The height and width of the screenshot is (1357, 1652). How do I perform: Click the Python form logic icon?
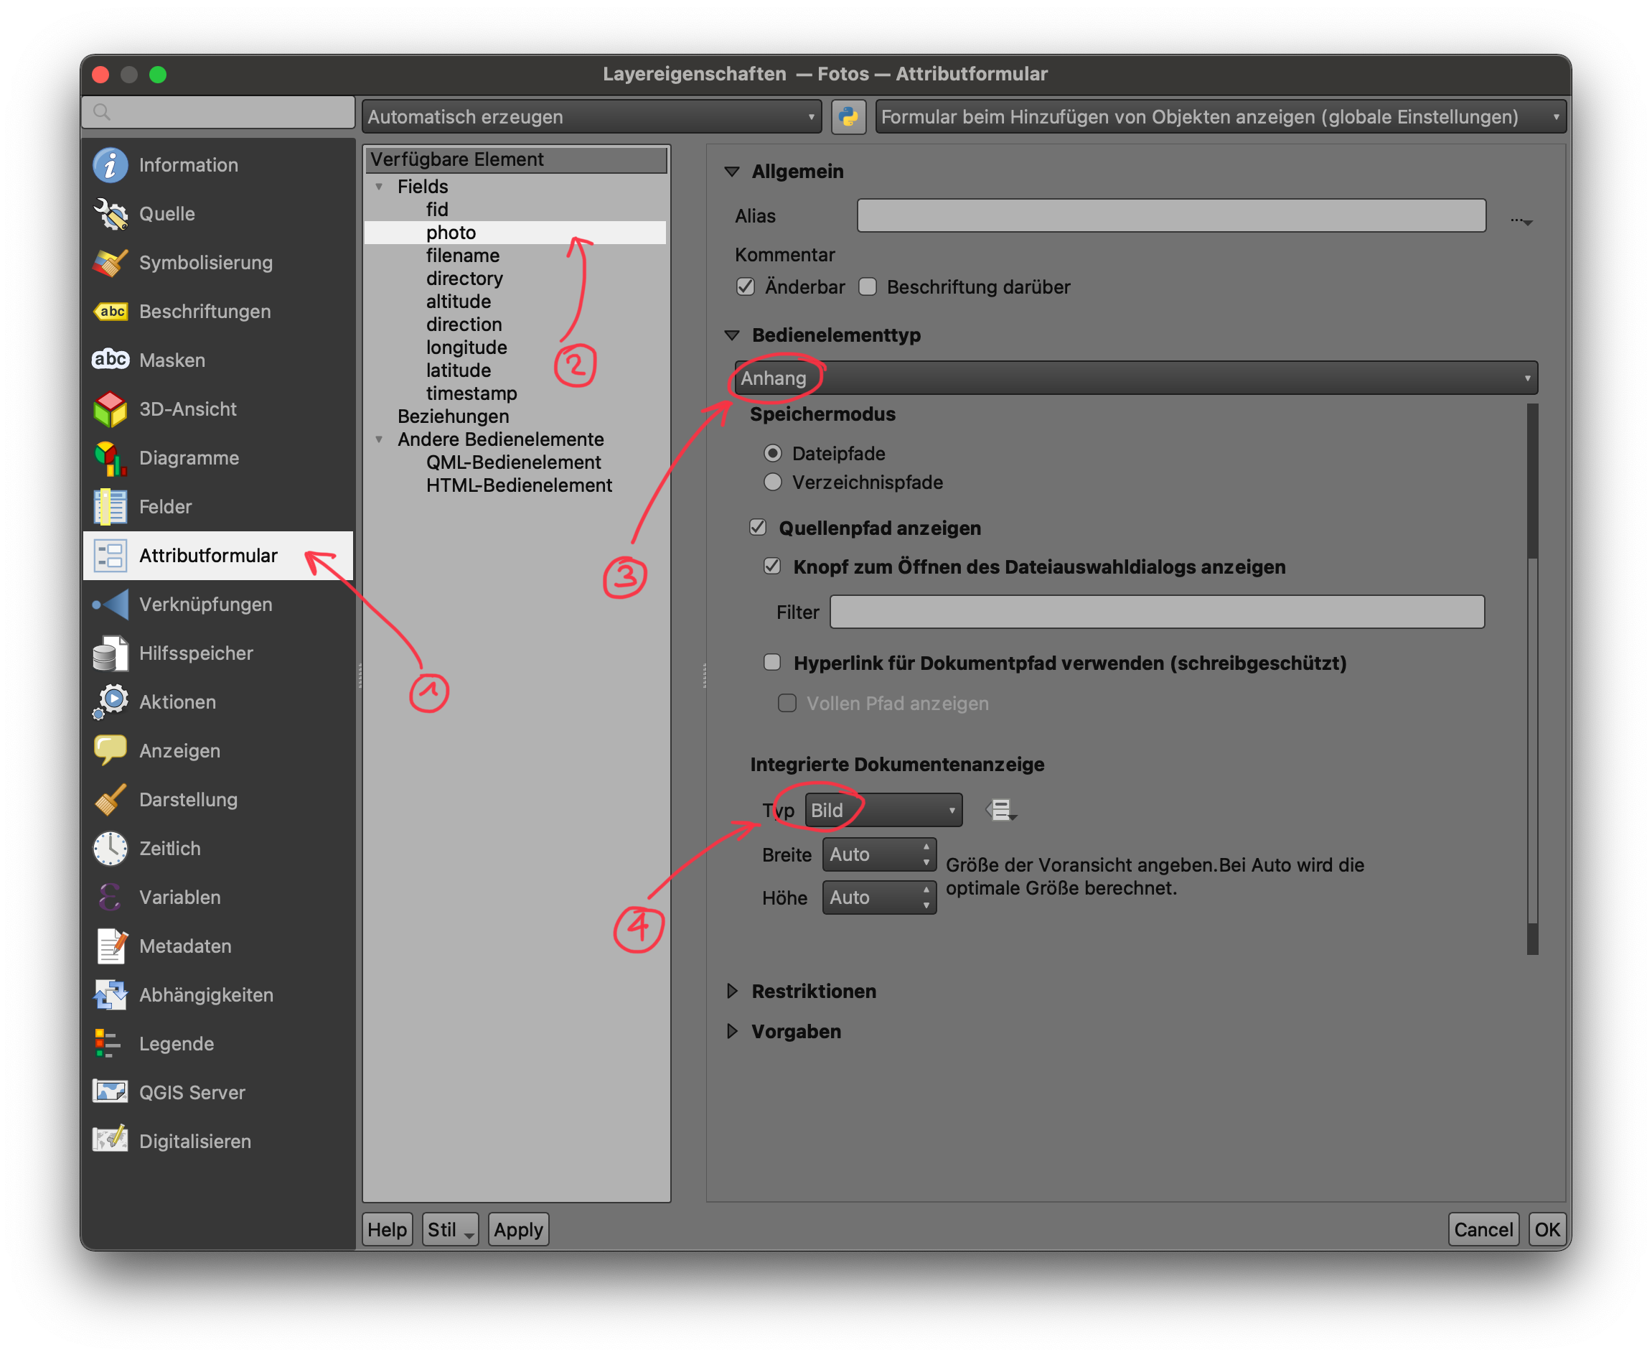[848, 116]
